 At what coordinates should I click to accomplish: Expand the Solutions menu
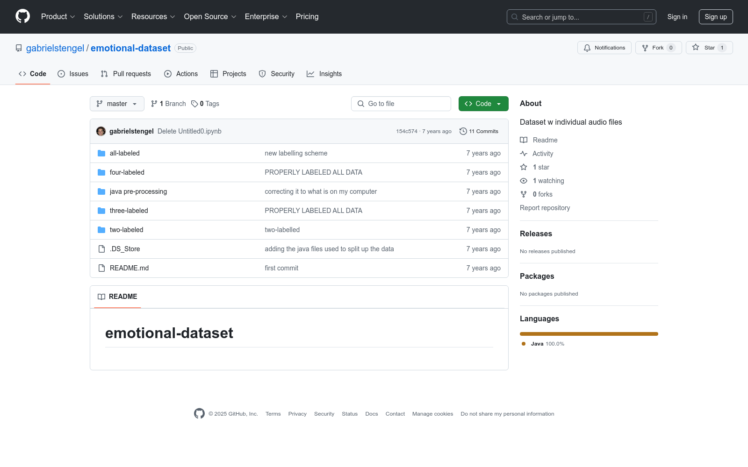coord(103,17)
